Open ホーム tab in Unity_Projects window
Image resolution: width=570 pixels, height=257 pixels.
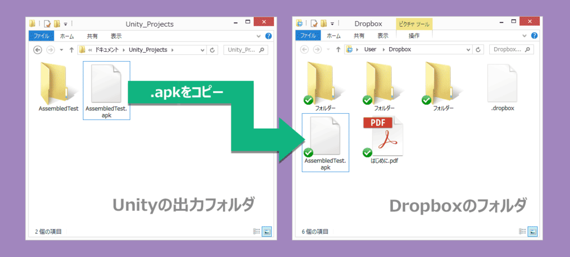pyautogui.click(x=67, y=36)
